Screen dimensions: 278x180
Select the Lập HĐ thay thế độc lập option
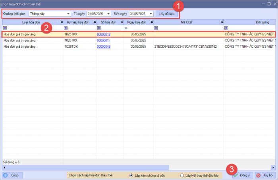182,175
